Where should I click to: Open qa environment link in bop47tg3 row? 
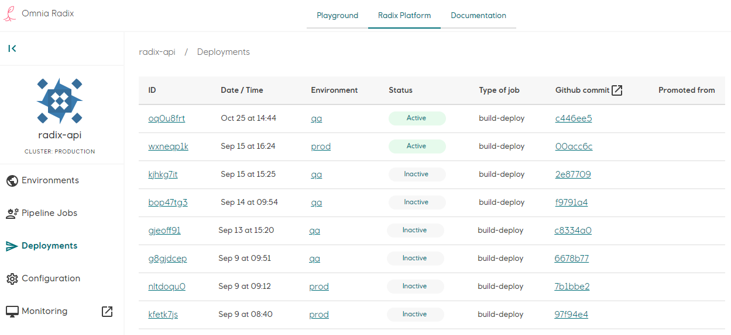tap(317, 203)
